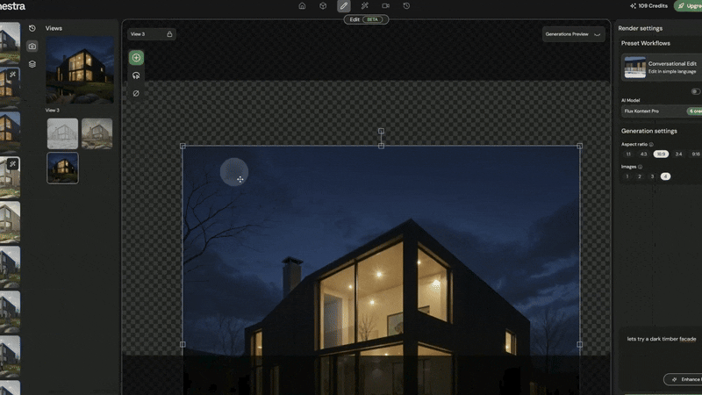This screenshot has height=395, width=702.
Task: Open the history clock icon in top toolbar
Action: (x=406, y=6)
